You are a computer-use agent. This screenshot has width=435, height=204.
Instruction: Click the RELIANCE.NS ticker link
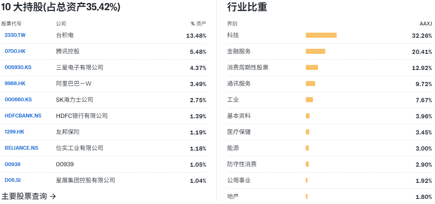click(x=21, y=148)
